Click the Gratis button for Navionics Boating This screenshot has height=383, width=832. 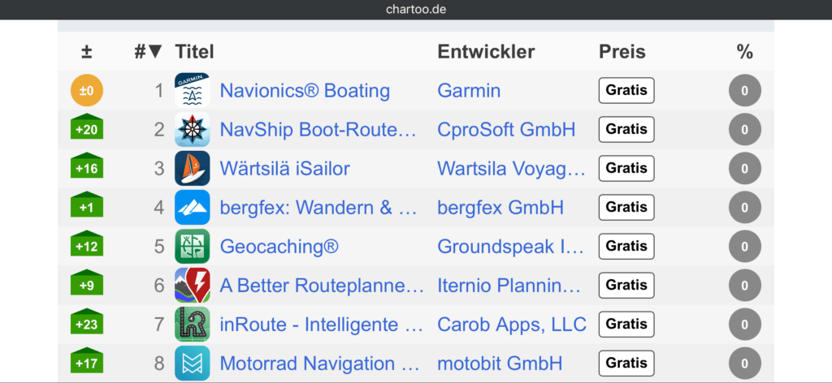tap(626, 90)
